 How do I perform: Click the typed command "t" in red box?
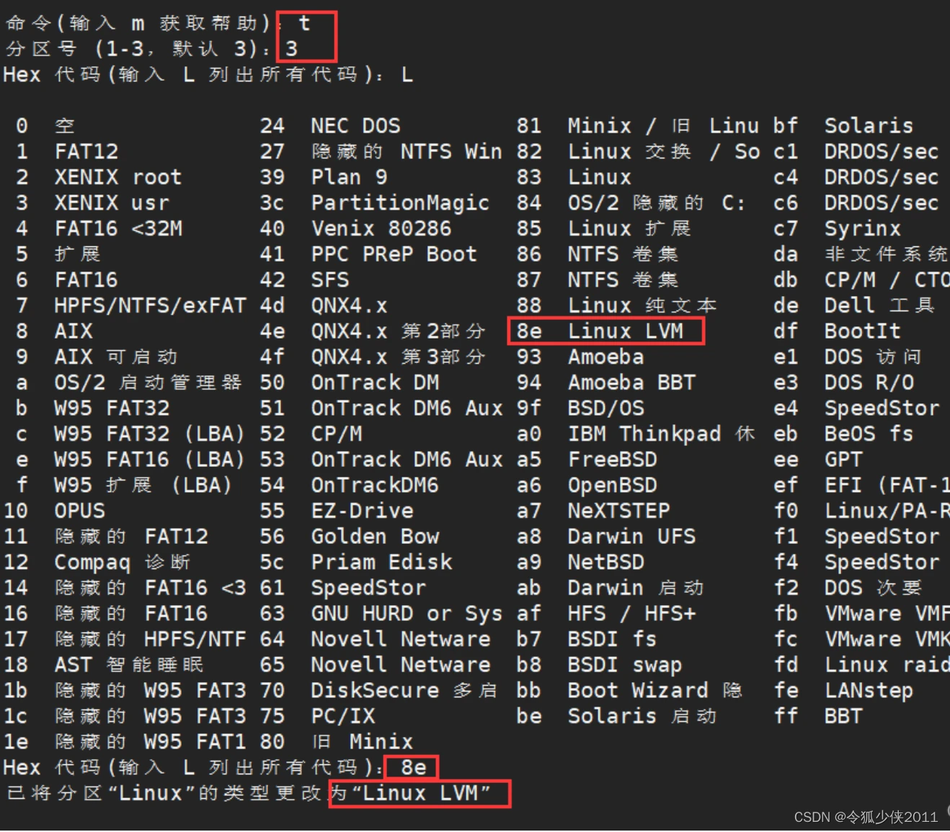click(x=304, y=23)
